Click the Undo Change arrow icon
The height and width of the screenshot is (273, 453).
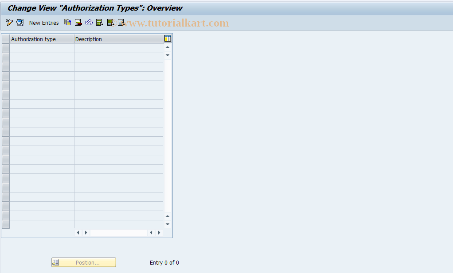pyautogui.click(x=89, y=23)
